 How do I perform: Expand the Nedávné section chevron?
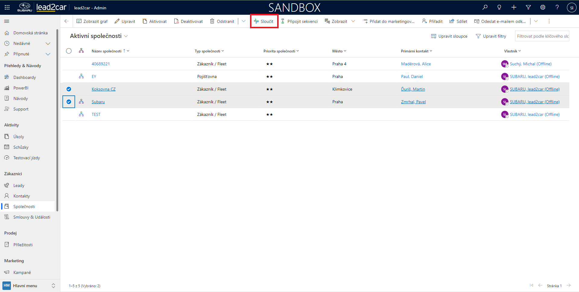click(48, 44)
